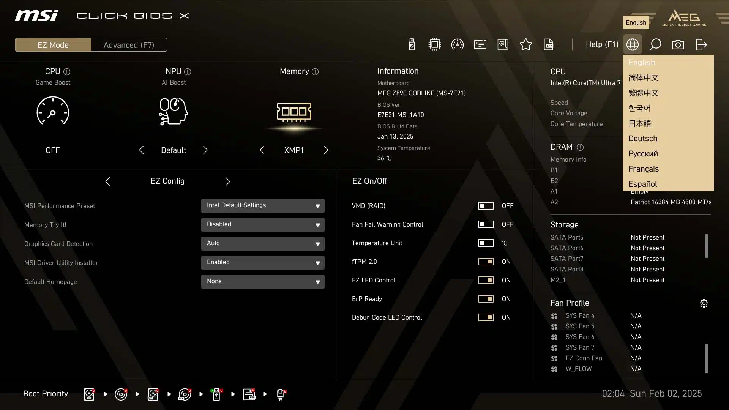Select the optical disc boot device icon
This screenshot has height=410, width=729.
point(121,394)
